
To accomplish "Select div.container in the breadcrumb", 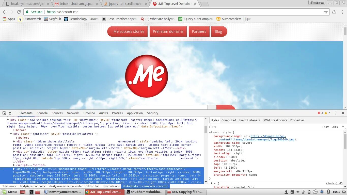I will (x=111, y=186).
